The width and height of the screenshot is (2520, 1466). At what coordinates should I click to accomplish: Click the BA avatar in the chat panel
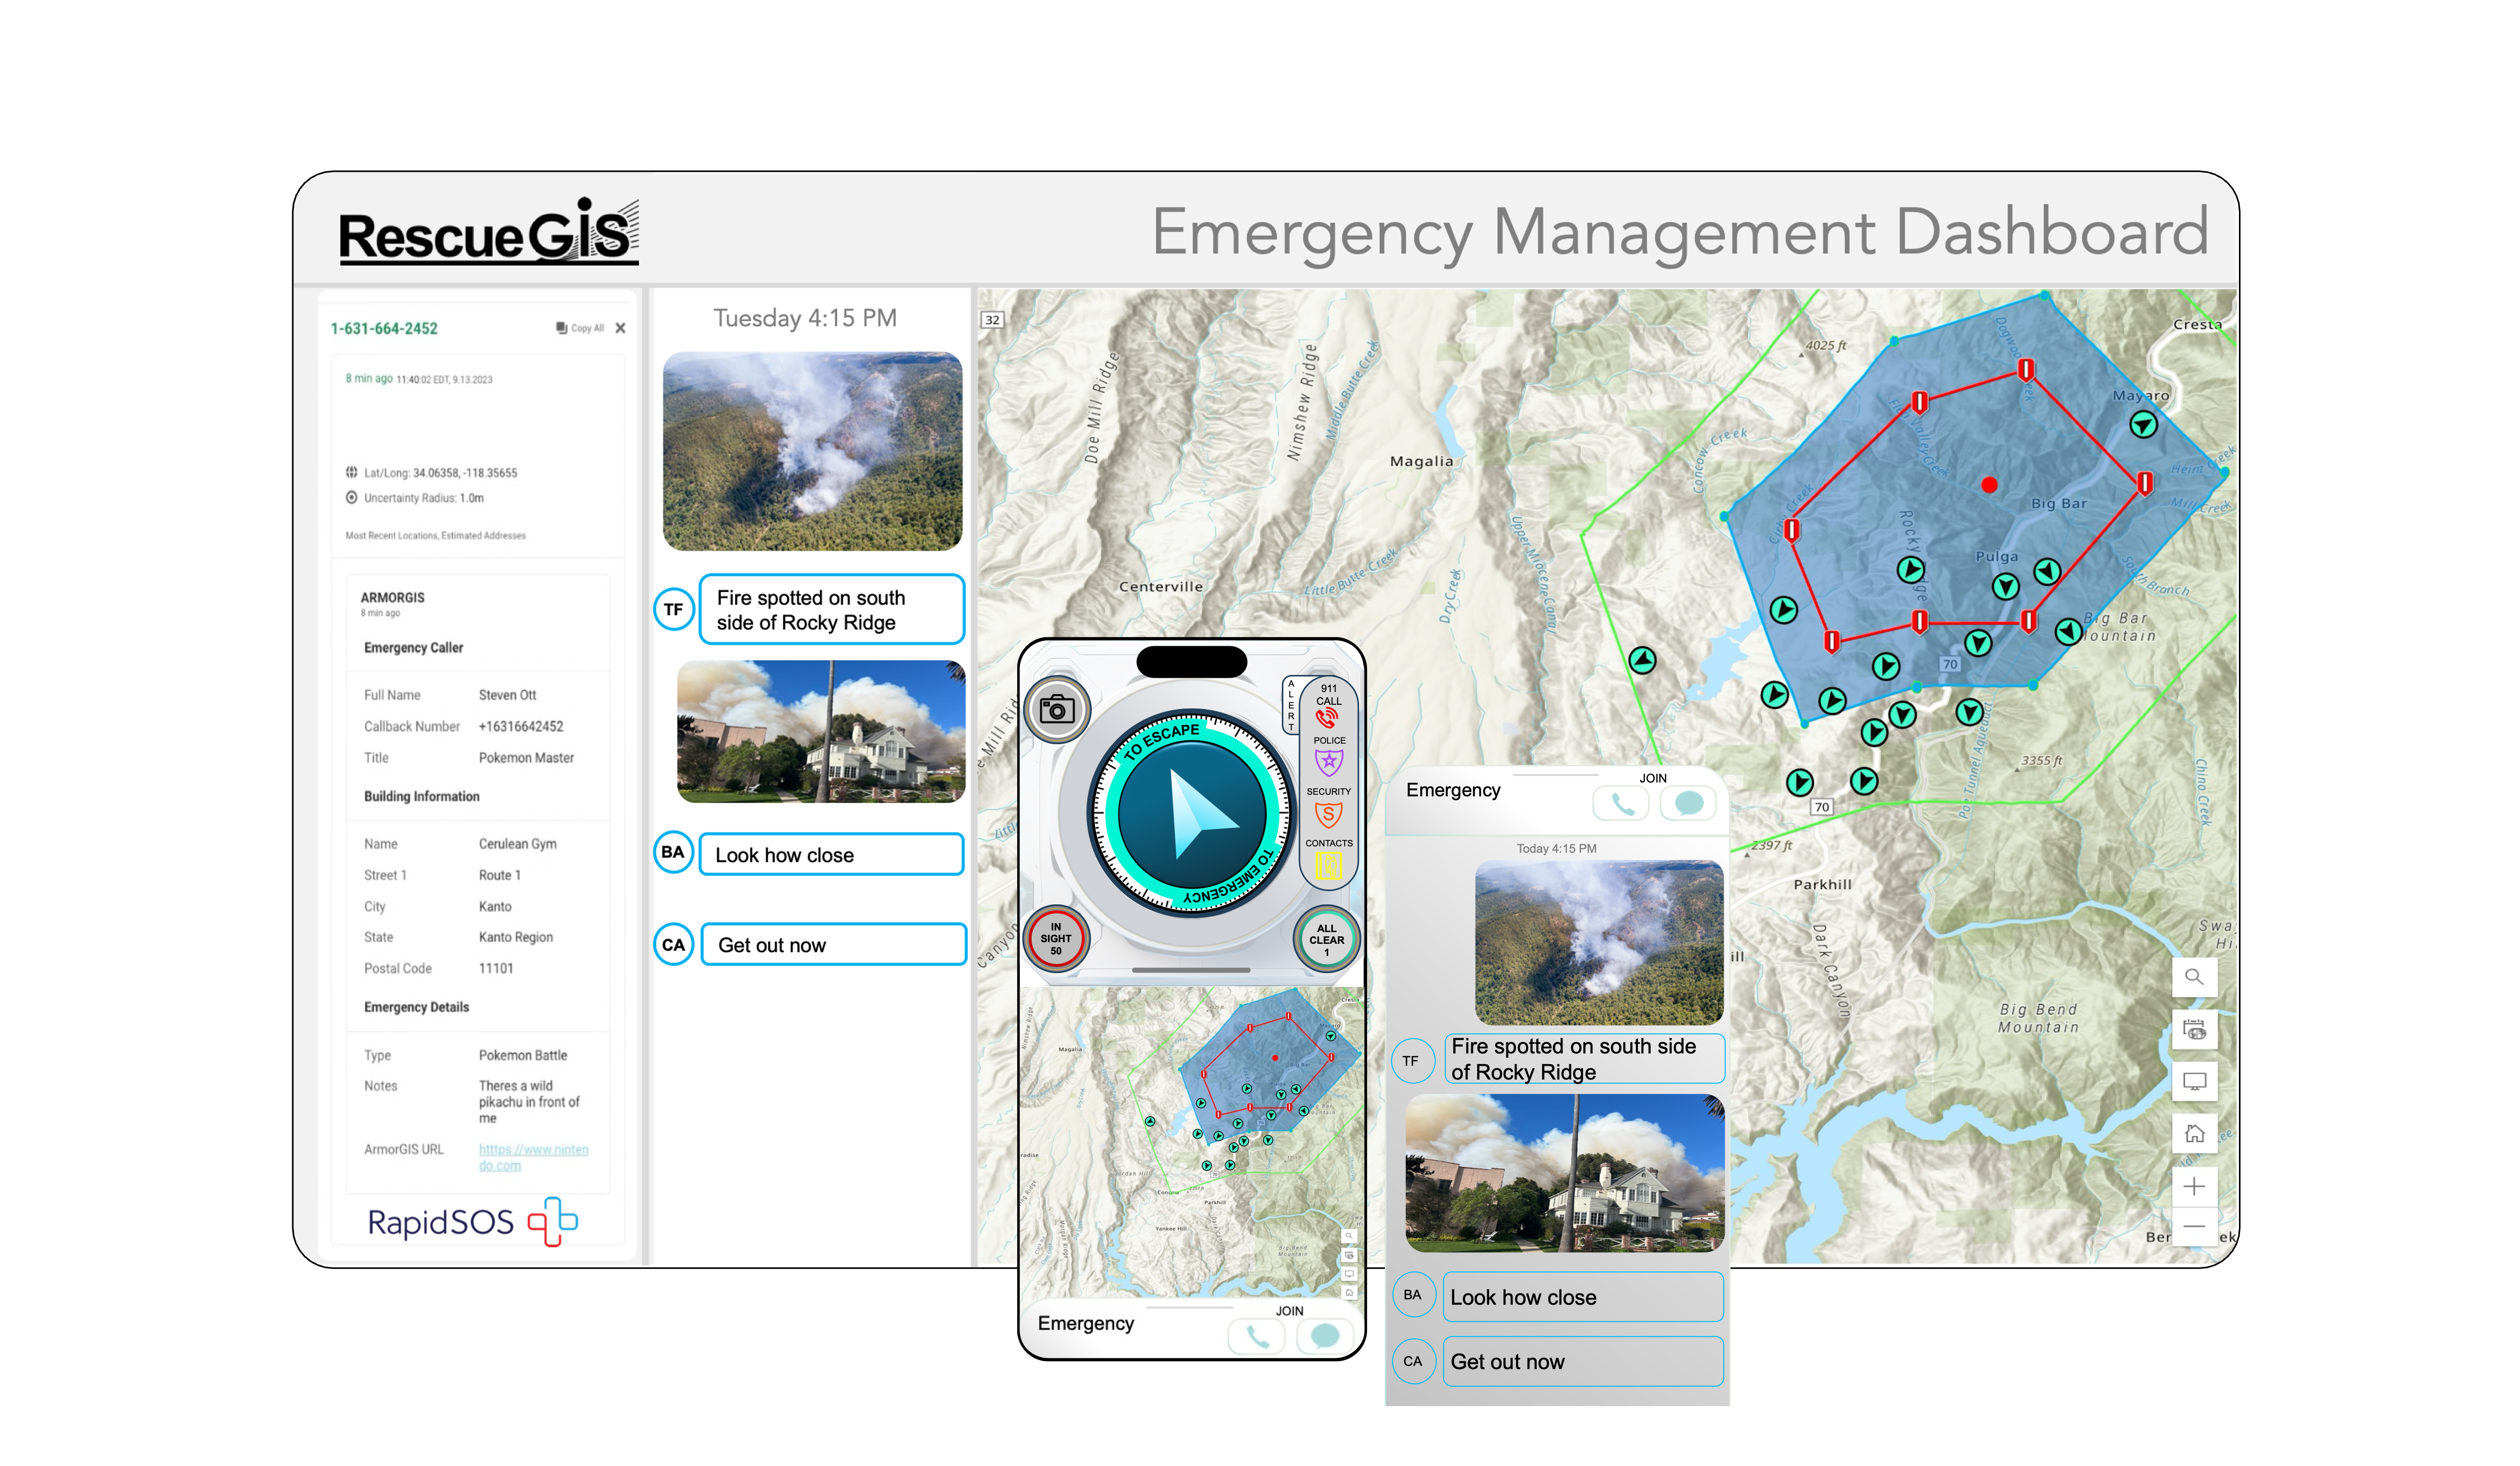[x=1413, y=1295]
